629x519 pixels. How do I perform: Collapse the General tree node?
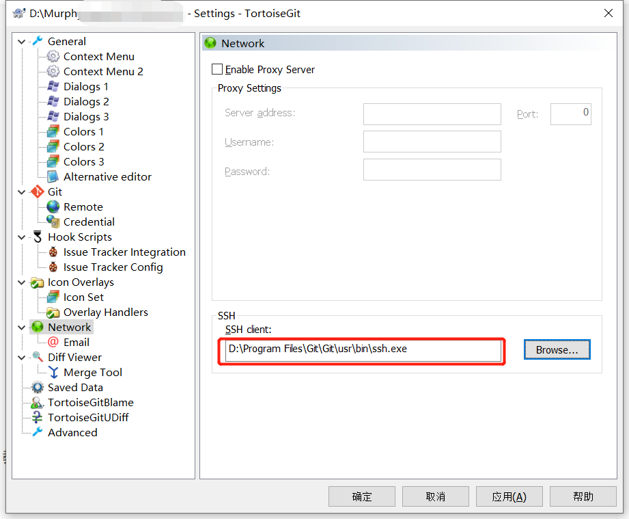pos(22,42)
